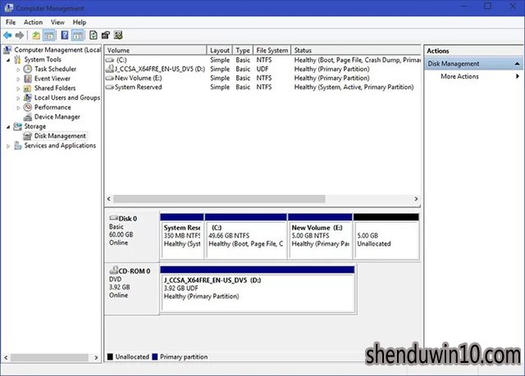Click the Storage icon in tree

click(17, 126)
